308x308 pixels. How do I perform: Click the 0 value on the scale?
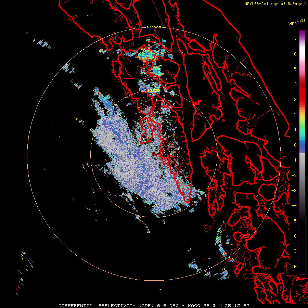click(295, 145)
